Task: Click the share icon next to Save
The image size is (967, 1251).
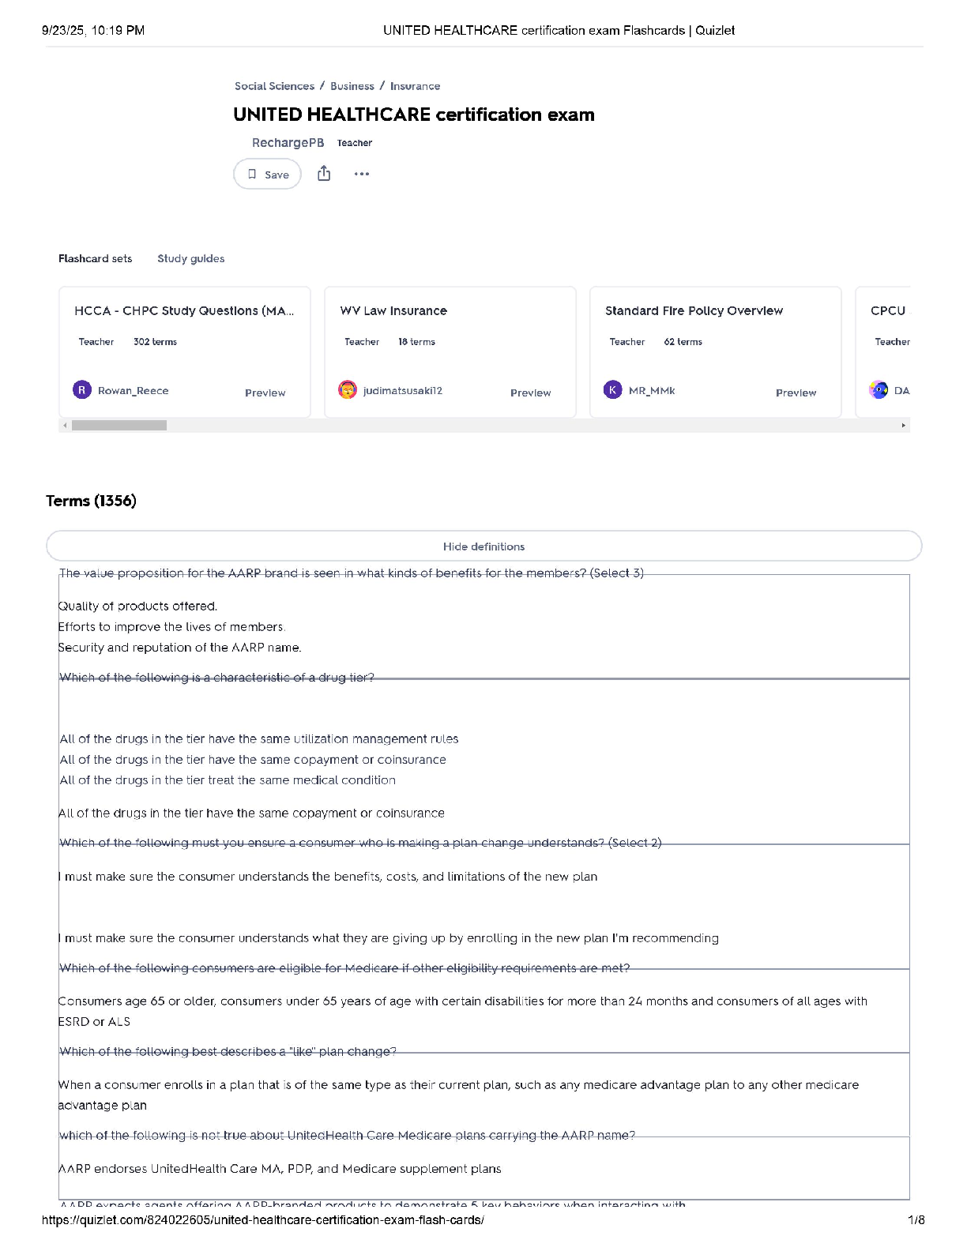Action: 324,174
